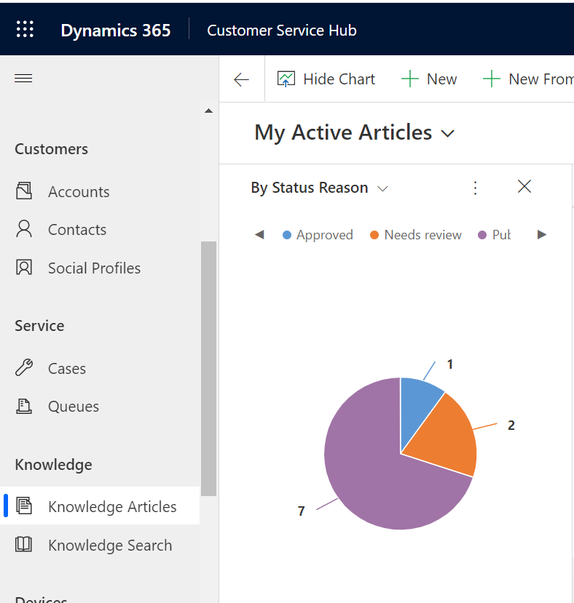The image size is (574, 603).
Task: Open the Dynamics 365 app launcher grid
Action: [25, 29]
